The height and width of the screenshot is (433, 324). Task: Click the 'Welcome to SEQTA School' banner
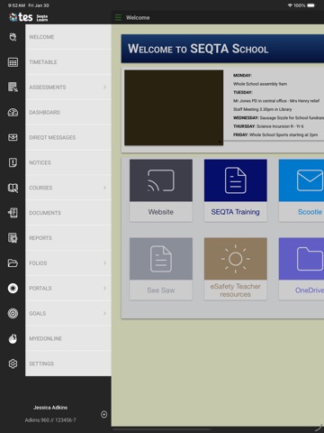coord(222,49)
